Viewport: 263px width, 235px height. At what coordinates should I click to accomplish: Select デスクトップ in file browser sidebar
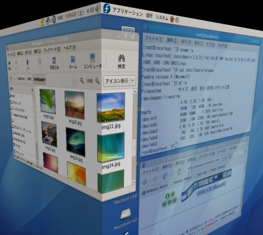coord(16,102)
